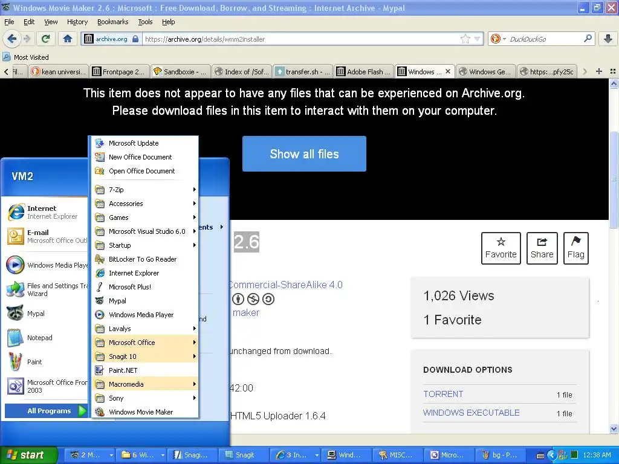Open Files and Settings Transfer Wizard

46,289
